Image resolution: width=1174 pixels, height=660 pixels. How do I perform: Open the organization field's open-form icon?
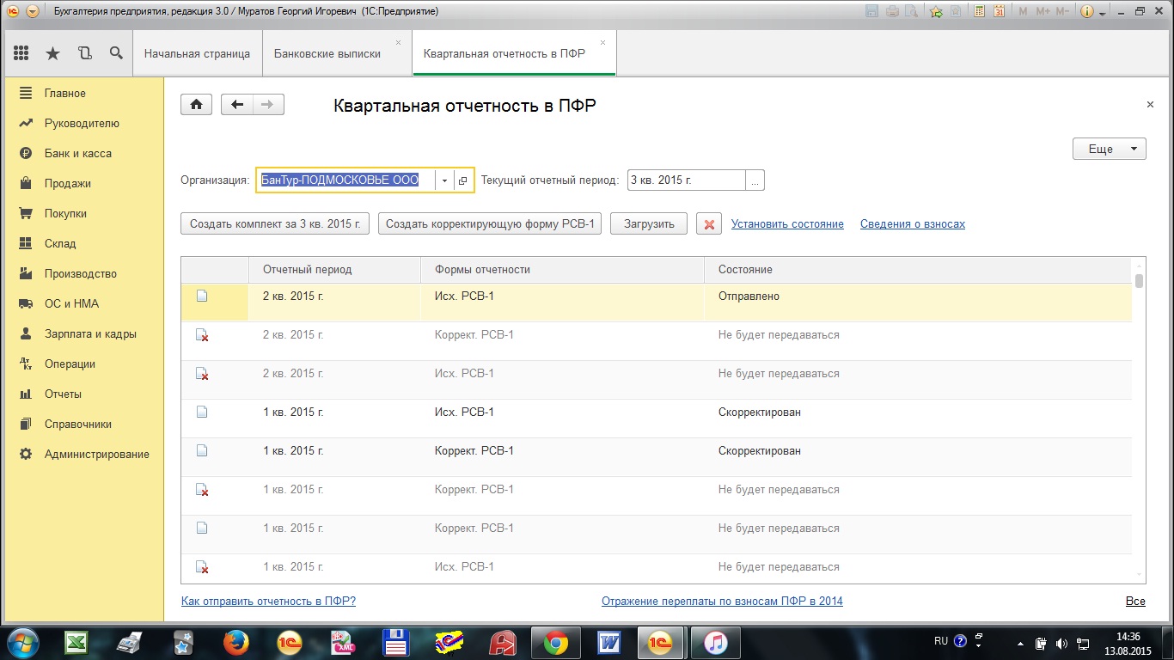(463, 180)
